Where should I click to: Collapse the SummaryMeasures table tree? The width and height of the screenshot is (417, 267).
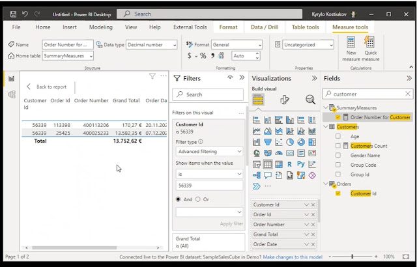point(326,107)
